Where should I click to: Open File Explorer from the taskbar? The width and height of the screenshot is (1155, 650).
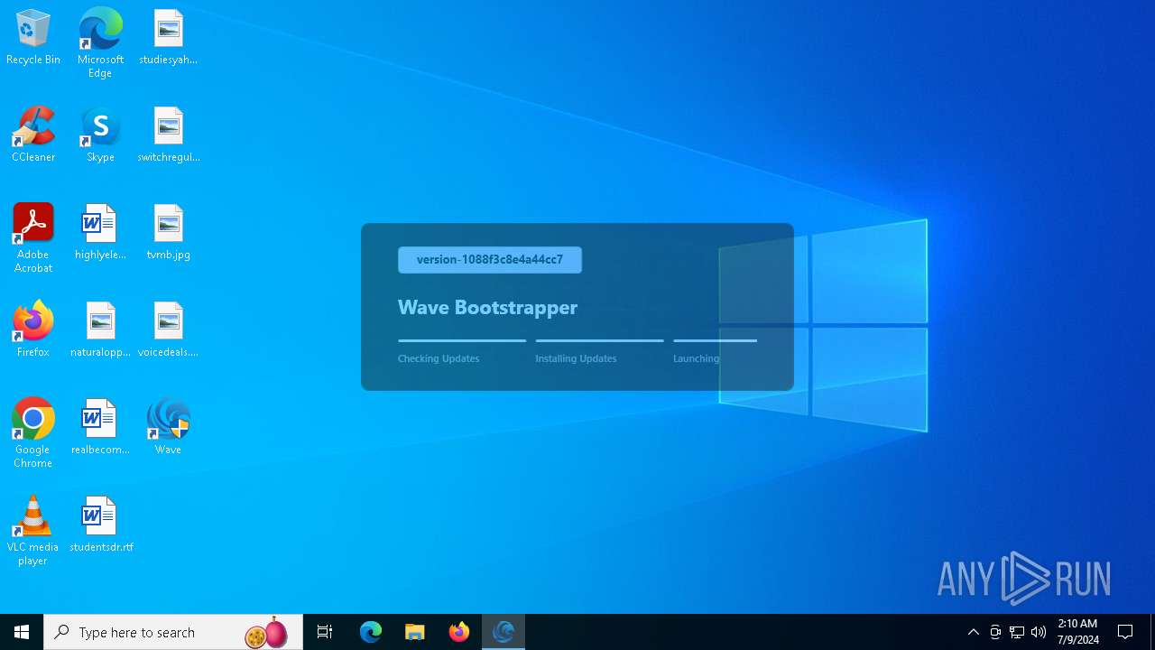415,632
